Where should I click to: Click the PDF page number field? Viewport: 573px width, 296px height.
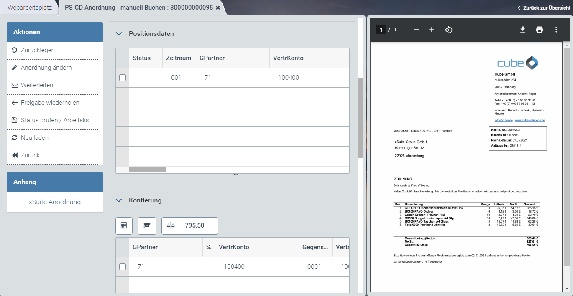click(381, 30)
